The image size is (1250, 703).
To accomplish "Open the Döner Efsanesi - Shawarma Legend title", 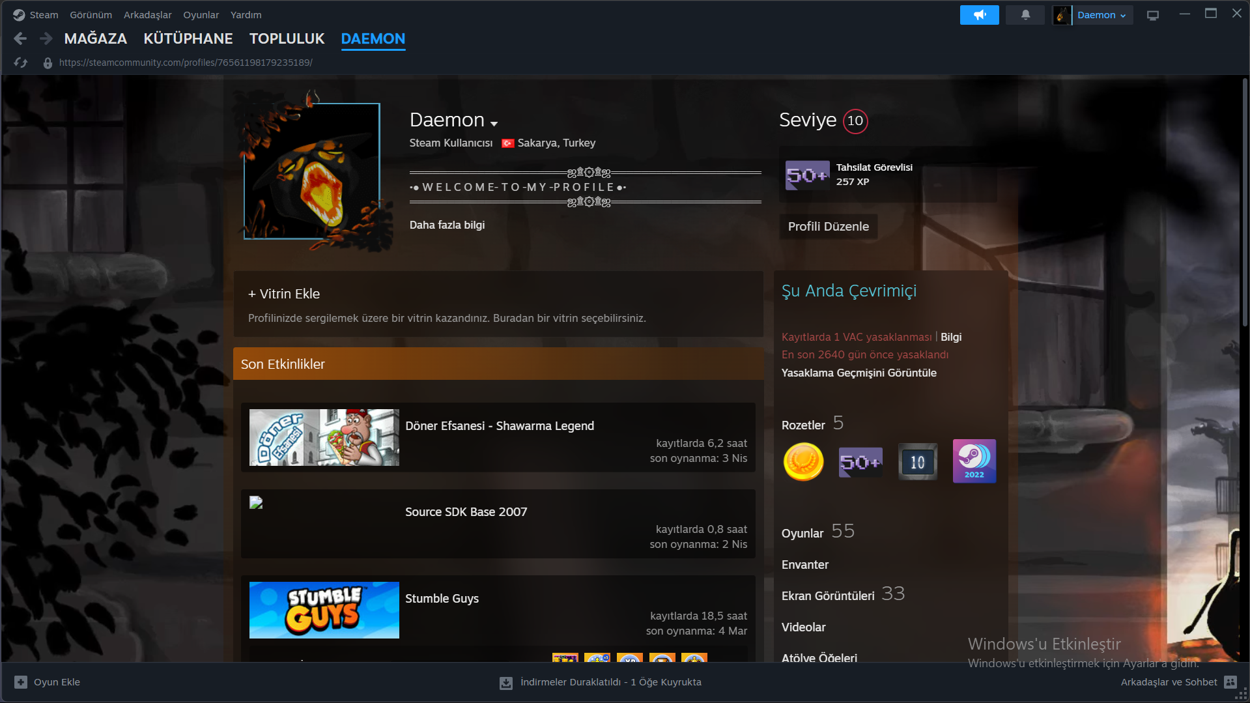I will (500, 426).
